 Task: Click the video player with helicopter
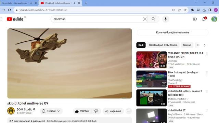(69, 64)
